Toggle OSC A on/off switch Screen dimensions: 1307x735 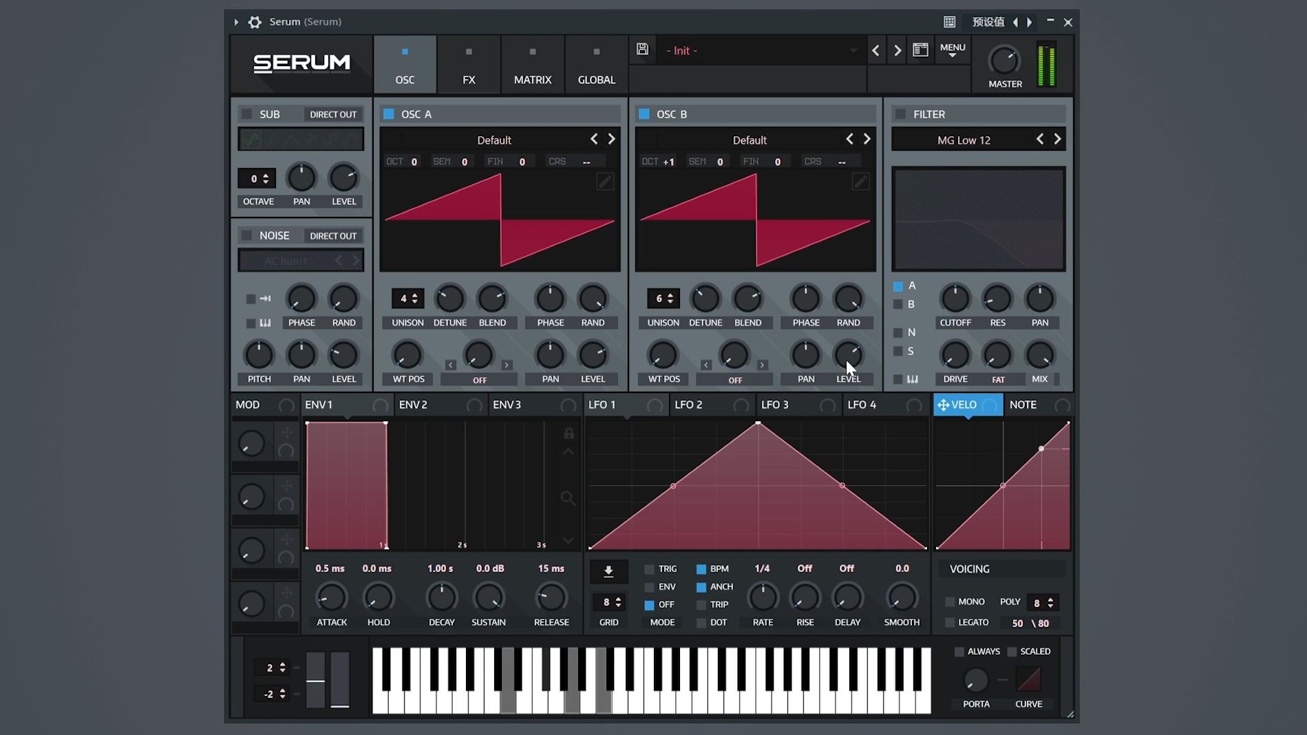click(389, 114)
